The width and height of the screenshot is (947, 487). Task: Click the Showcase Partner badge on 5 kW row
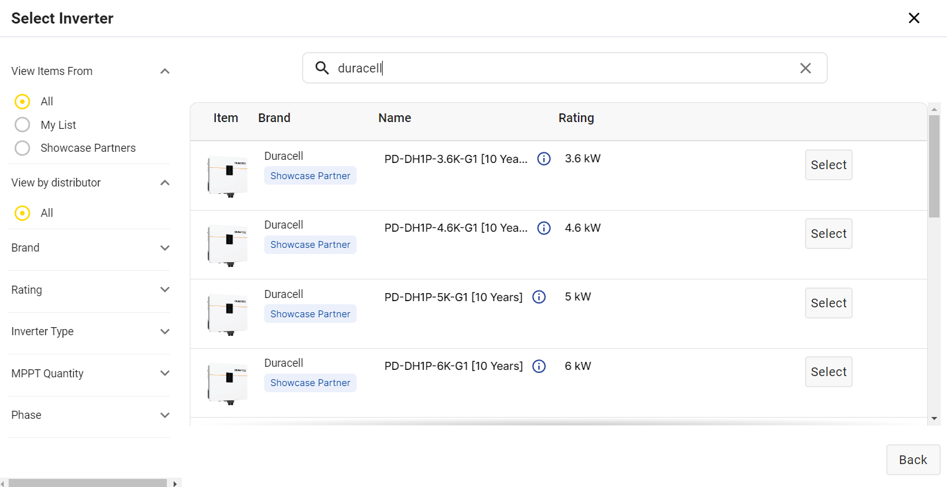(310, 314)
